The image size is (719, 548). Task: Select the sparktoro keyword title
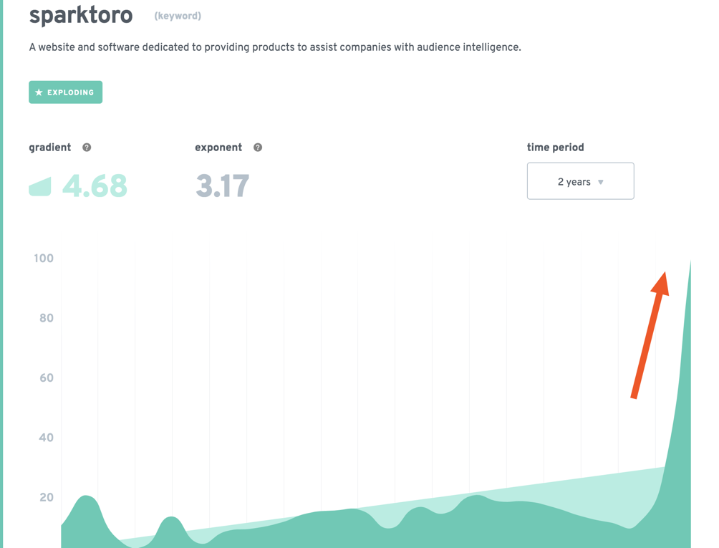pos(81,14)
